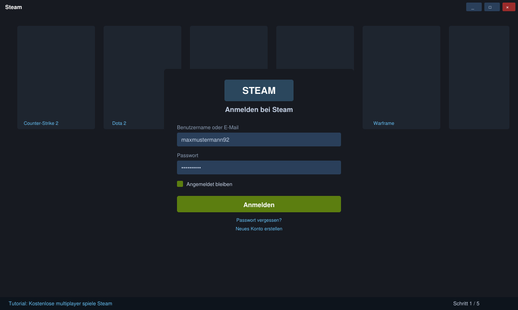
Task: Click the Warframe title text
Action: click(x=384, y=123)
